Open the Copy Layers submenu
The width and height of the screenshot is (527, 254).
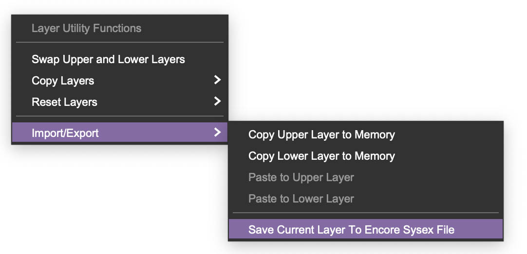point(63,81)
